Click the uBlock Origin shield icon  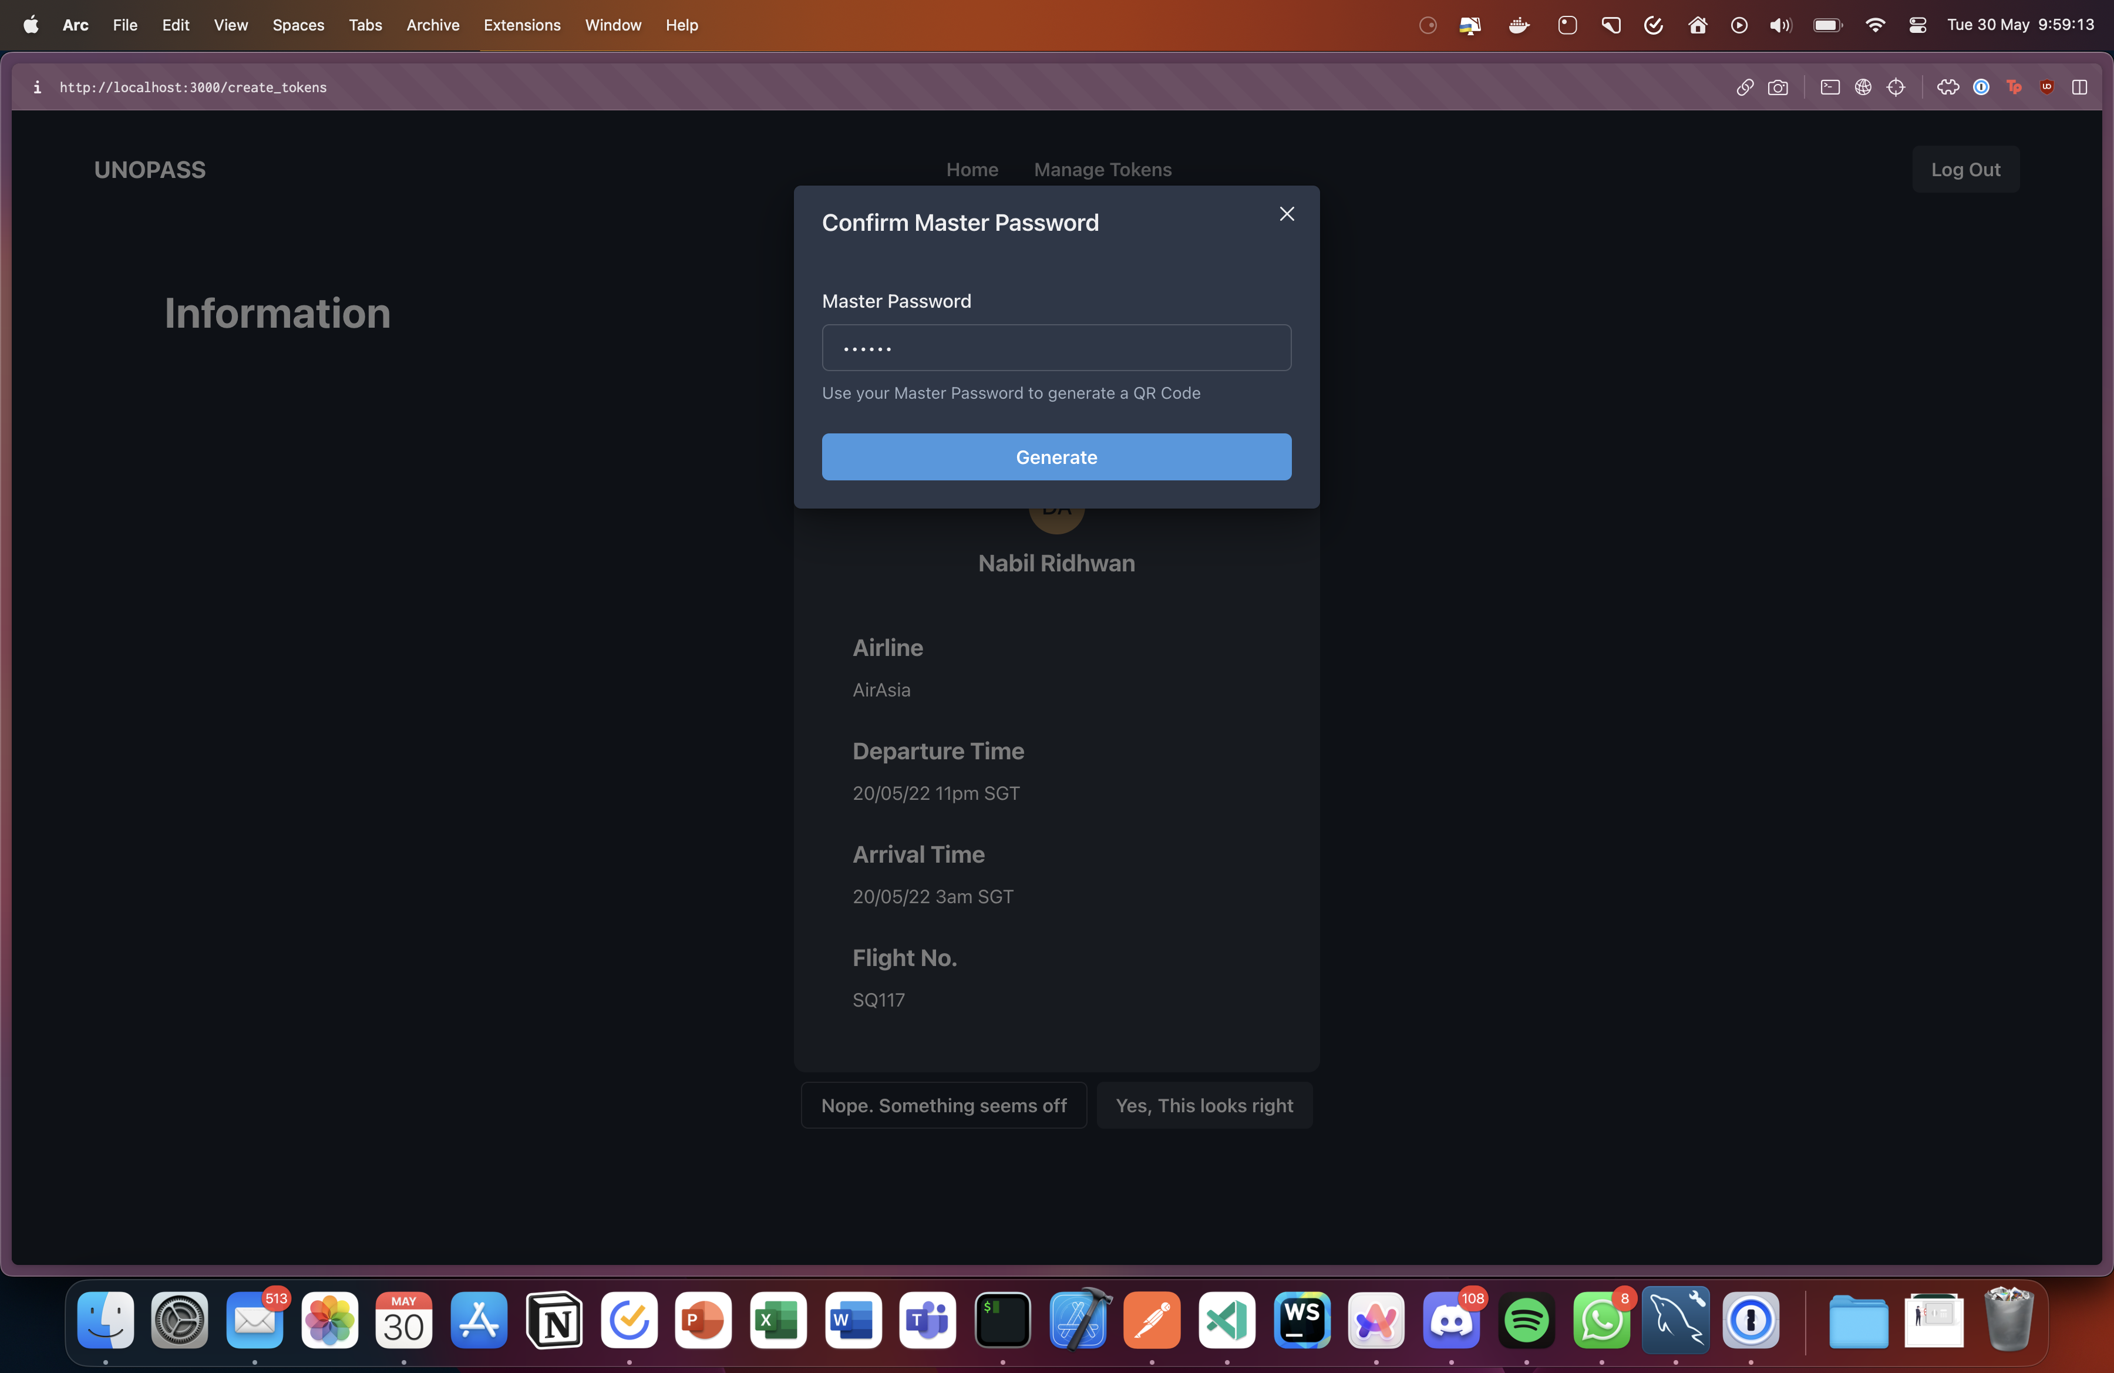[2046, 87]
